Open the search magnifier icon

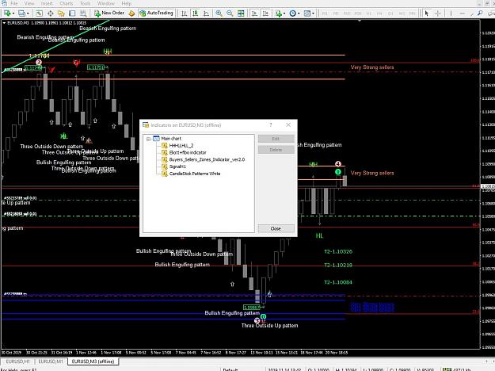pos(480,13)
